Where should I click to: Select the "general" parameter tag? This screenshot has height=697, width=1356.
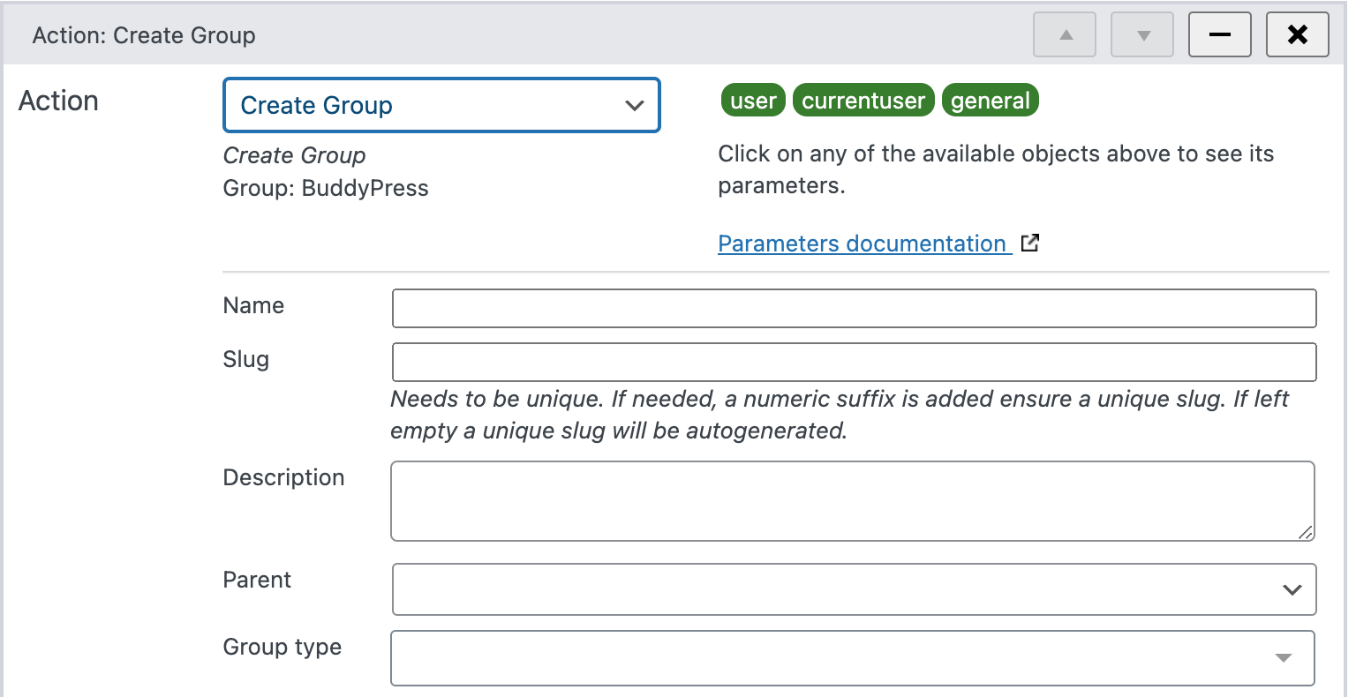(x=990, y=100)
